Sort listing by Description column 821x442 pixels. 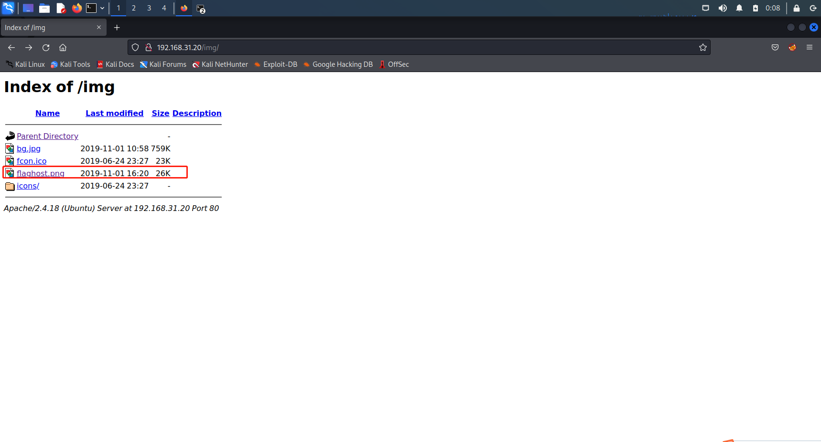click(197, 113)
